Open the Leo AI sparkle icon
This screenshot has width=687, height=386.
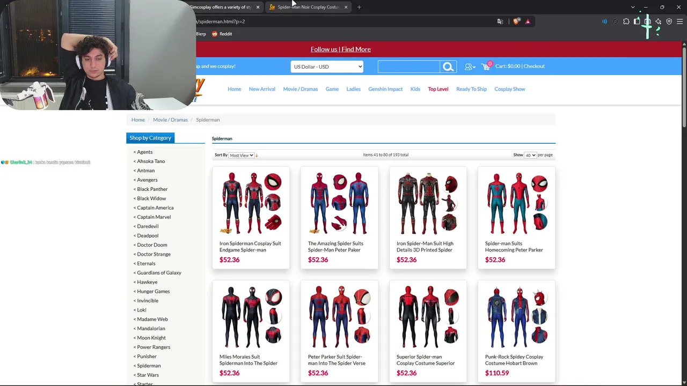[x=658, y=21]
